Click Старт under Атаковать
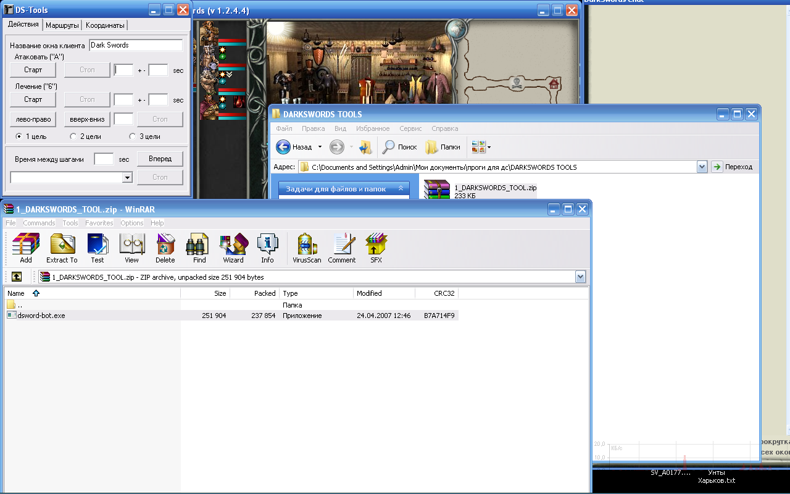The width and height of the screenshot is (790, 494). [x=33, y=70]
